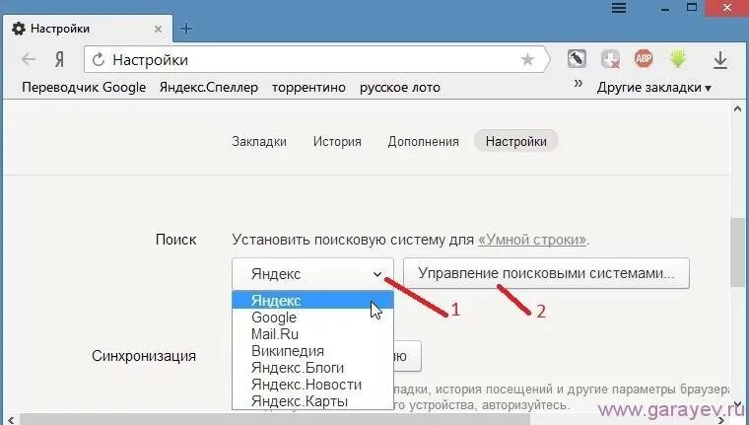Choose Яндекс in the dropdown list
The height and width of the screenshot is (425, 749).
(x=312, y=300)
